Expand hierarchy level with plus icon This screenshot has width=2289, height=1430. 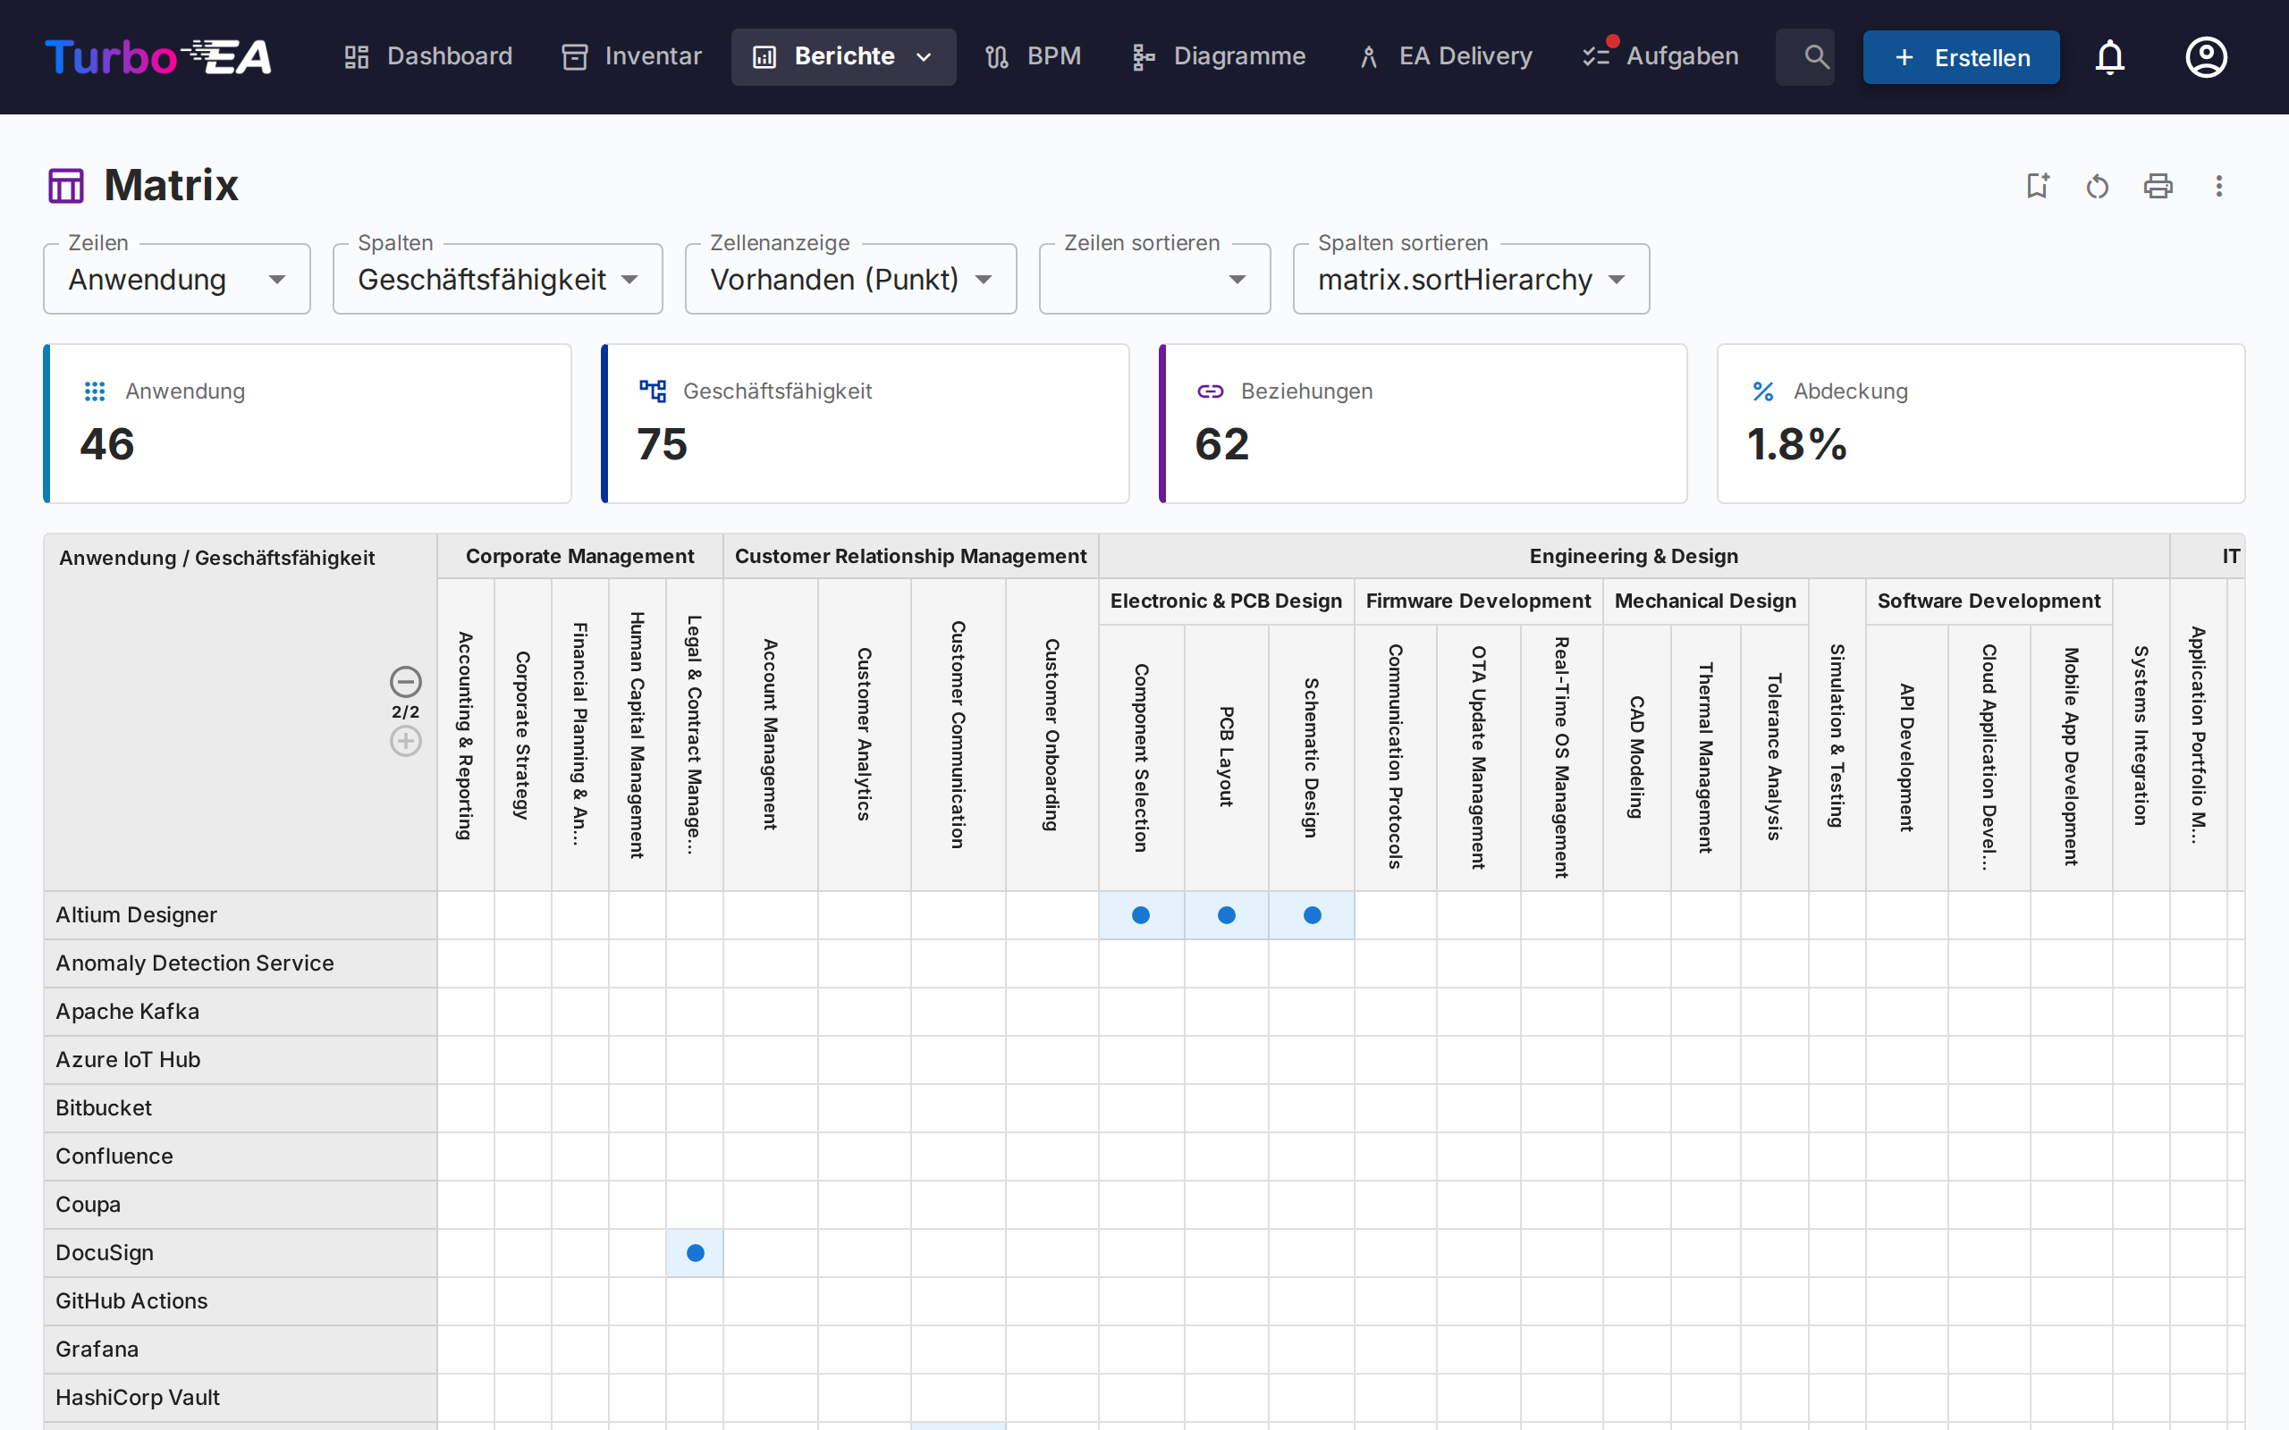tap(405, 742)
